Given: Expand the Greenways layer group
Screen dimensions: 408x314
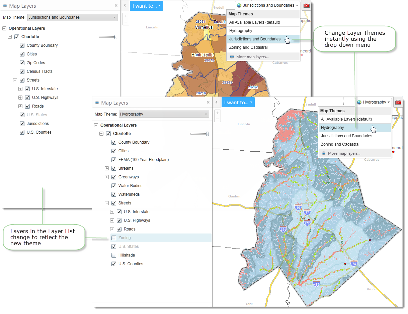Looking at the screenshot, I should pyautogui.click(x=107, y=177).
